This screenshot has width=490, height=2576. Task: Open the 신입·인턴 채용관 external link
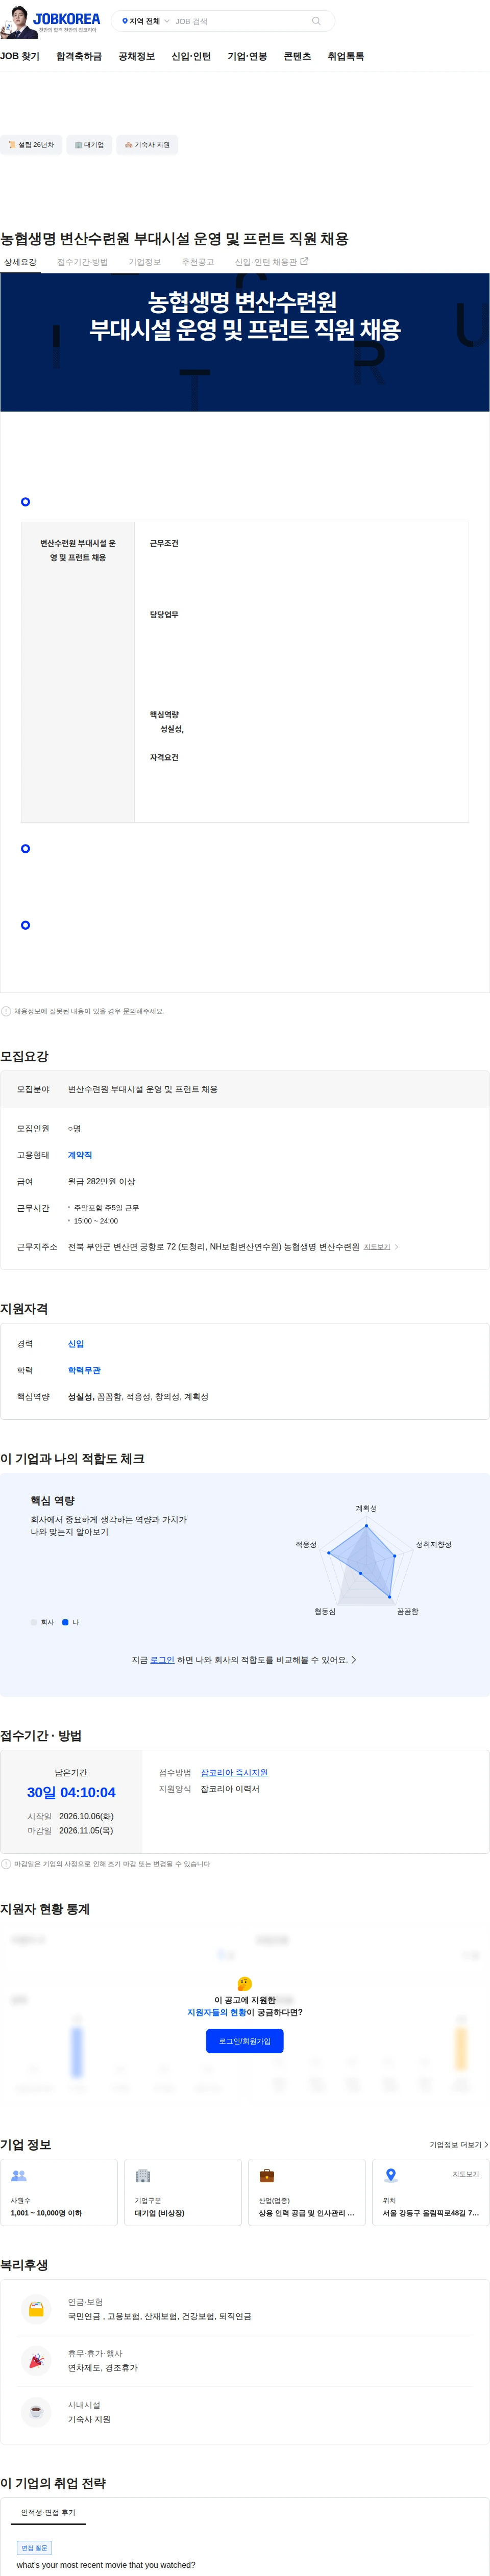(271, 262)
